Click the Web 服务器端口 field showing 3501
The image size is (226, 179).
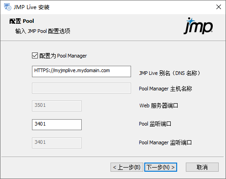tap(57, 106)
